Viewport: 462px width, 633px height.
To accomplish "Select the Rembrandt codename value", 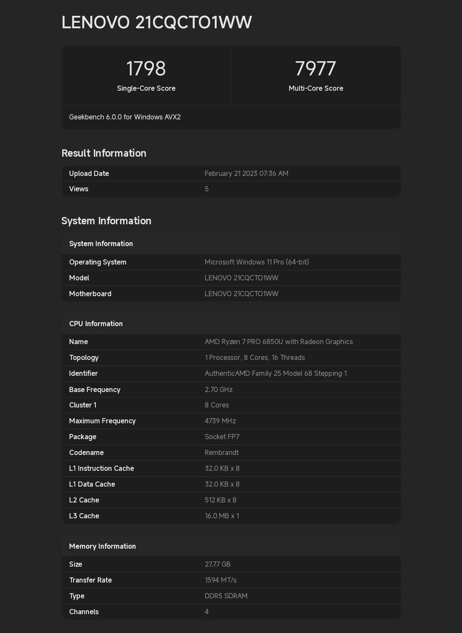I will click(222, 452).
